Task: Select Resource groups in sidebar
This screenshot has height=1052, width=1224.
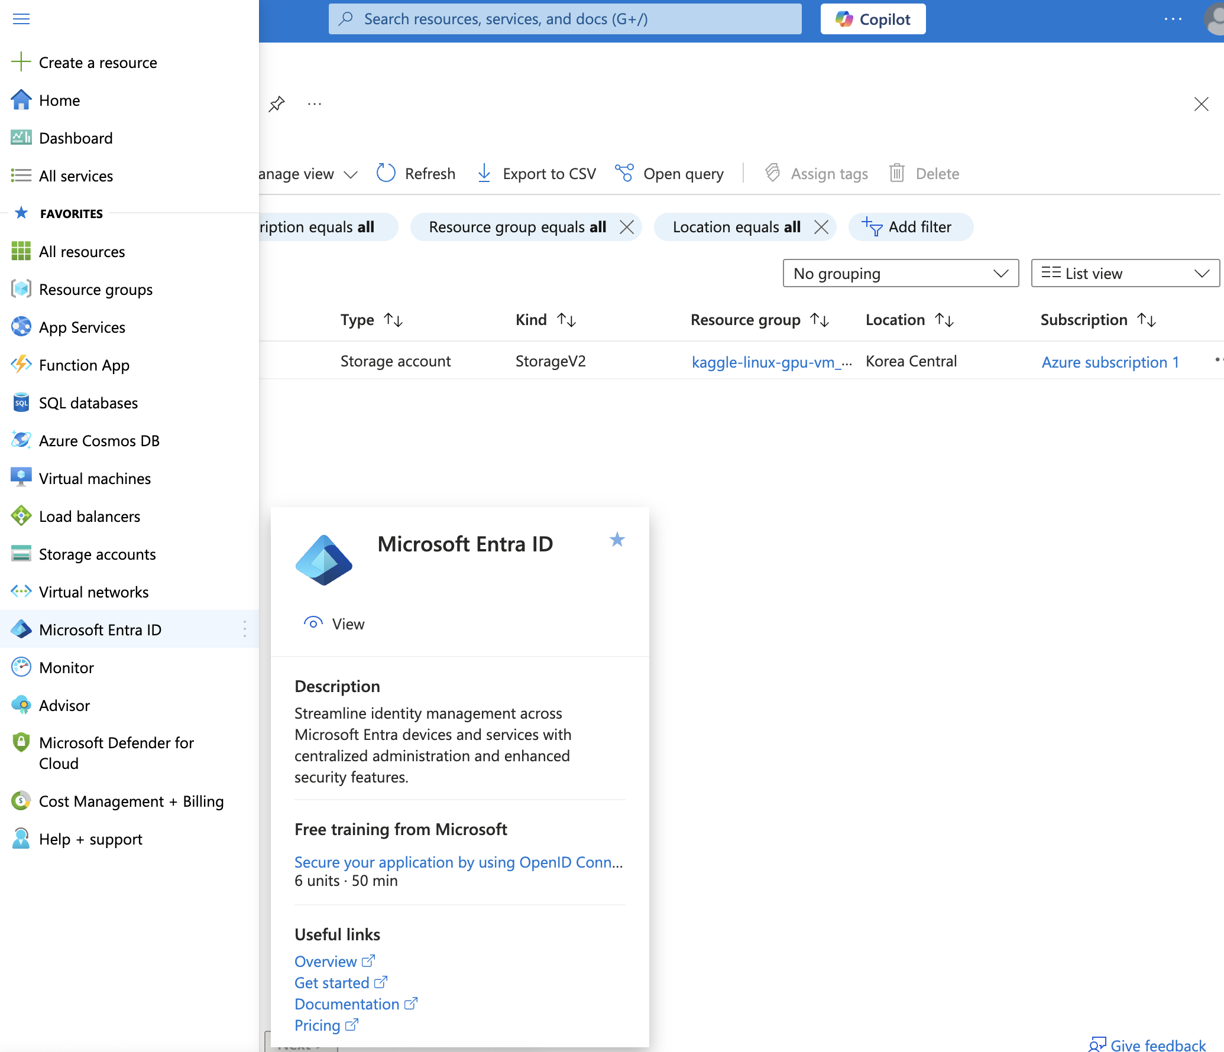Action: click(96, 289)
